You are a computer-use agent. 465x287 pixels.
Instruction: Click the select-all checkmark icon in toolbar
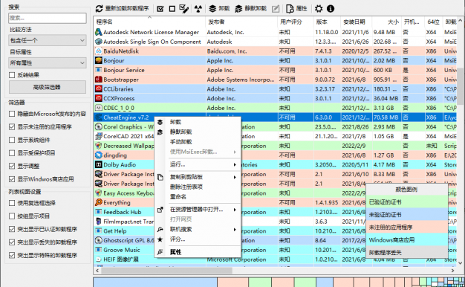pos(160,9)
